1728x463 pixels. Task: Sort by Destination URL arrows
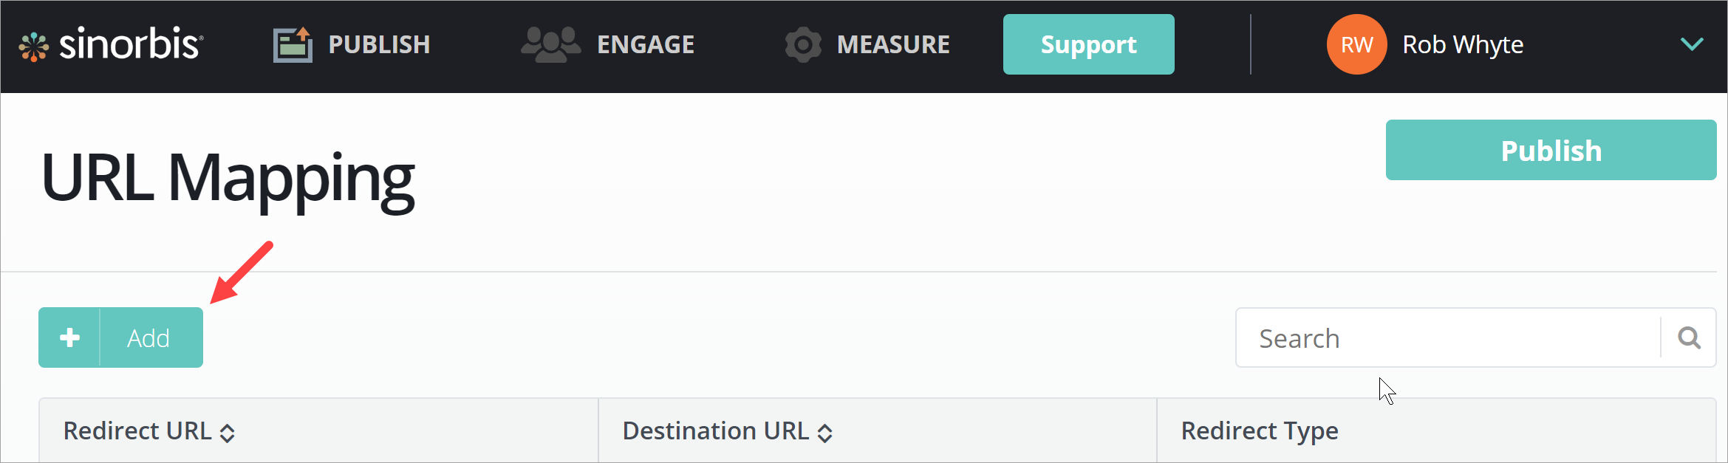825,433
